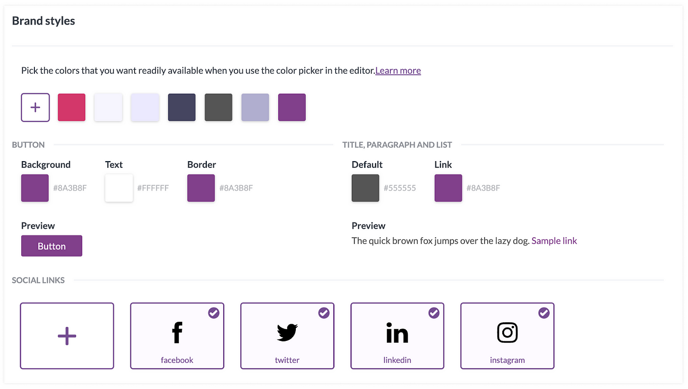Uncheck the LinkedIn card checkmark
The image size is (688, 389).
pos(434,313)
